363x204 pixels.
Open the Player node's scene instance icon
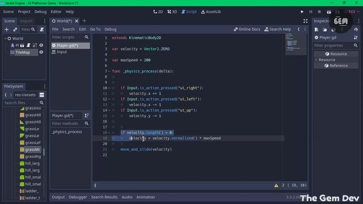point(22,45)
